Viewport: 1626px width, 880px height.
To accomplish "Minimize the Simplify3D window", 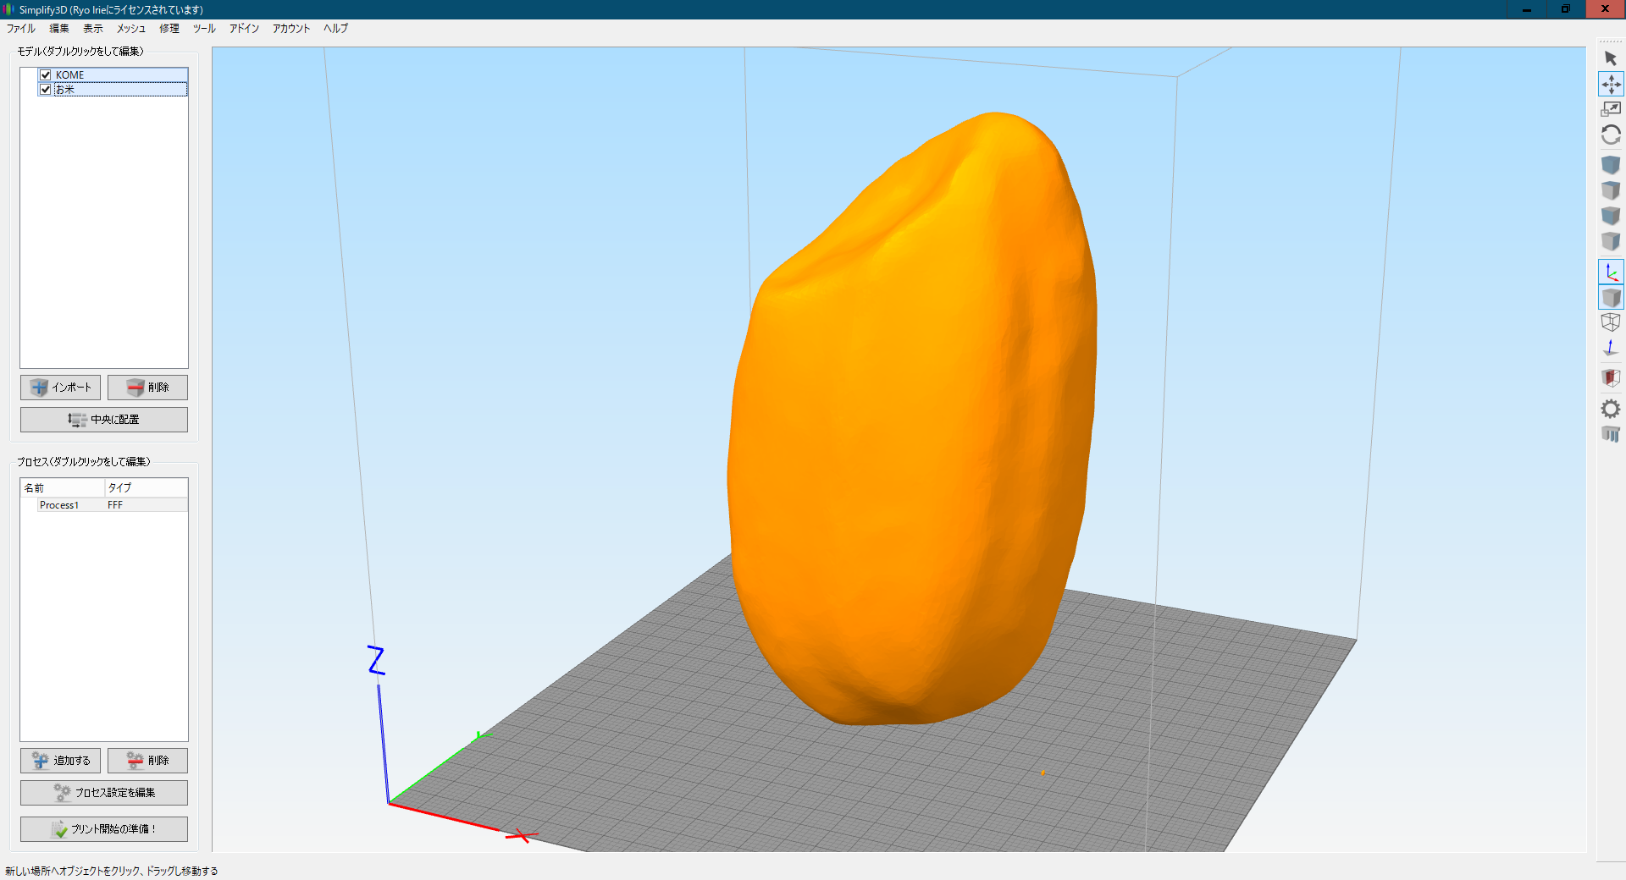I will pyautogui.click(x=1527, y=9).
